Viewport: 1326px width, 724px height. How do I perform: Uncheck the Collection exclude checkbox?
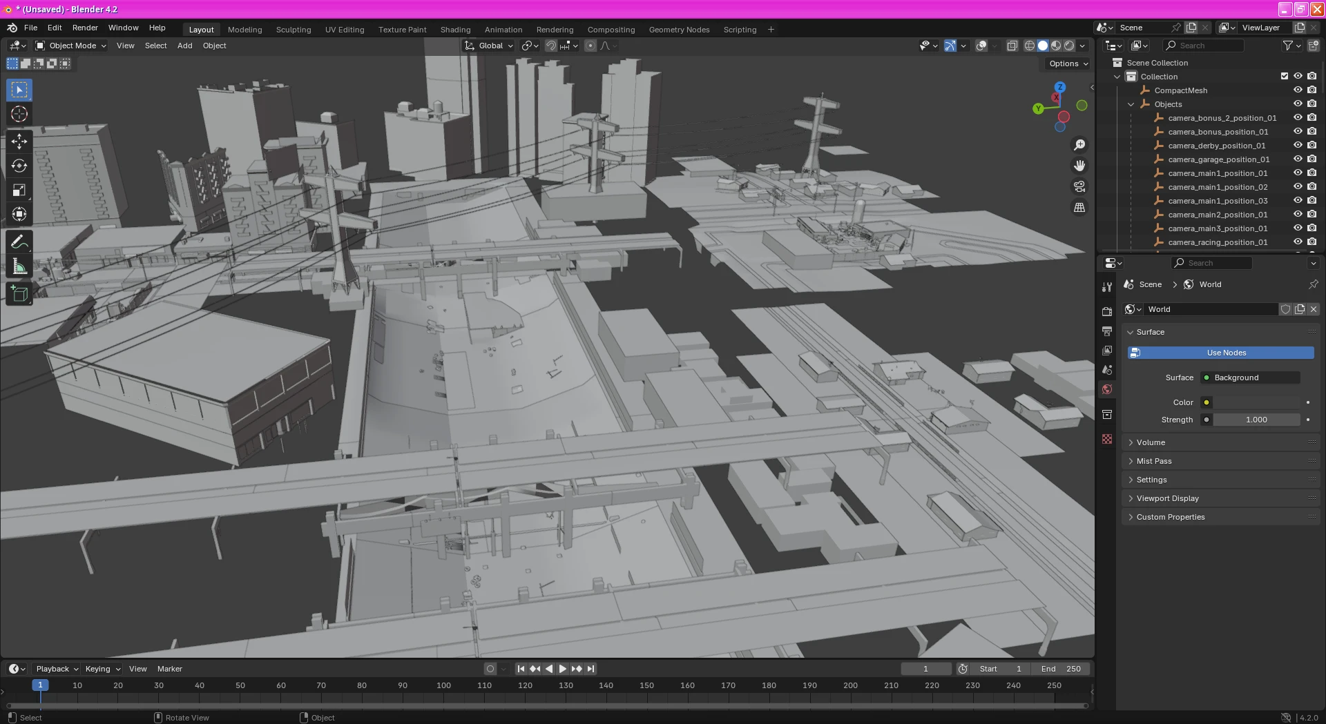tap(1285, 77)
